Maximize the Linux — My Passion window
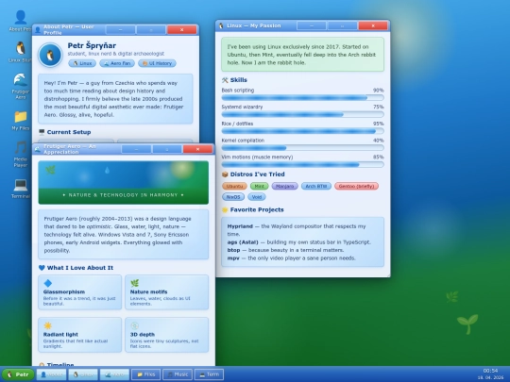The height and width of the screenshot is (382, 510). point(342,25)
